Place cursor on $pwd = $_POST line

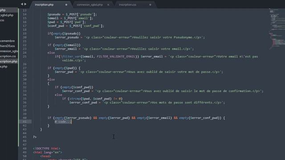pyautogui.click(x=66, y=22)
